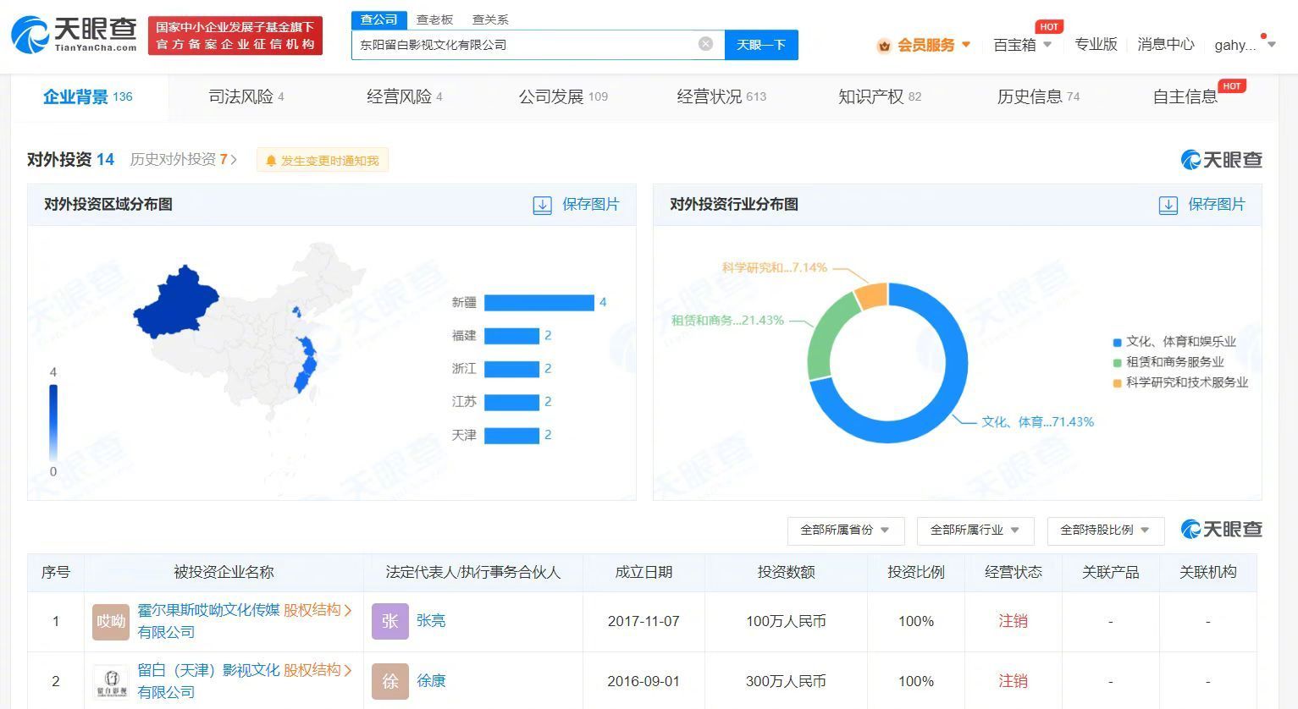Toggle 科学研究和技术服务业 legend item
The width and height of the screenshot is (1298, 709).
[1179, 382]
